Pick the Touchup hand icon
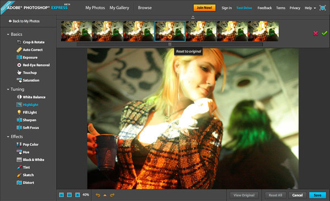This screenshot has width=330, height=201. pyautogui.click(x=19, y=72)
